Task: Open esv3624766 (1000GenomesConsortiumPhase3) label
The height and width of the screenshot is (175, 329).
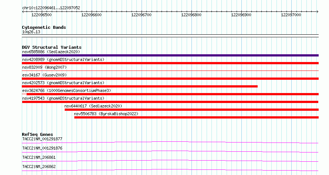Action: coord(67,90)
